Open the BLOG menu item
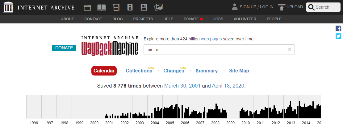The height and width of the screenshot is (131, 343). pos(117,19)
